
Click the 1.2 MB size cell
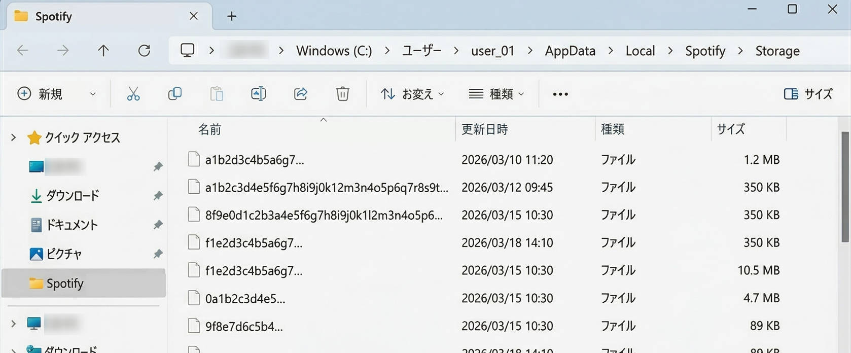(761, 160)
